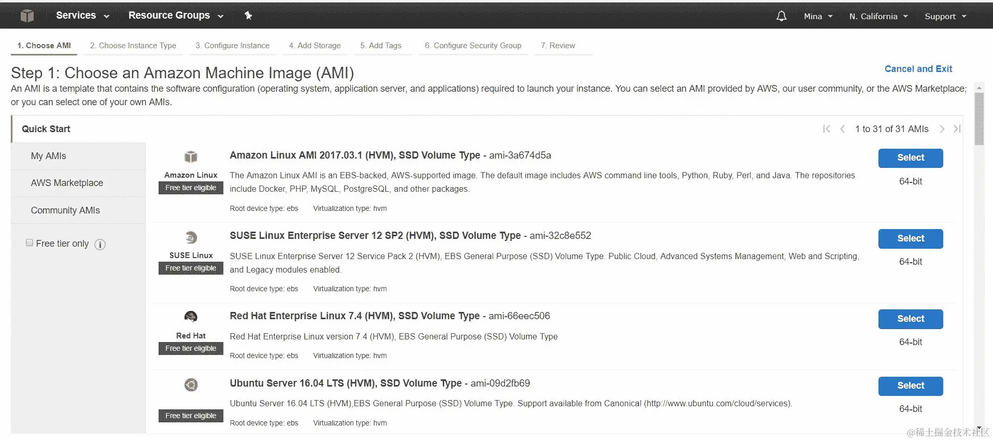Click 64-bit label in SUSE row
993x441 pixels.
(x=911, y=262)
